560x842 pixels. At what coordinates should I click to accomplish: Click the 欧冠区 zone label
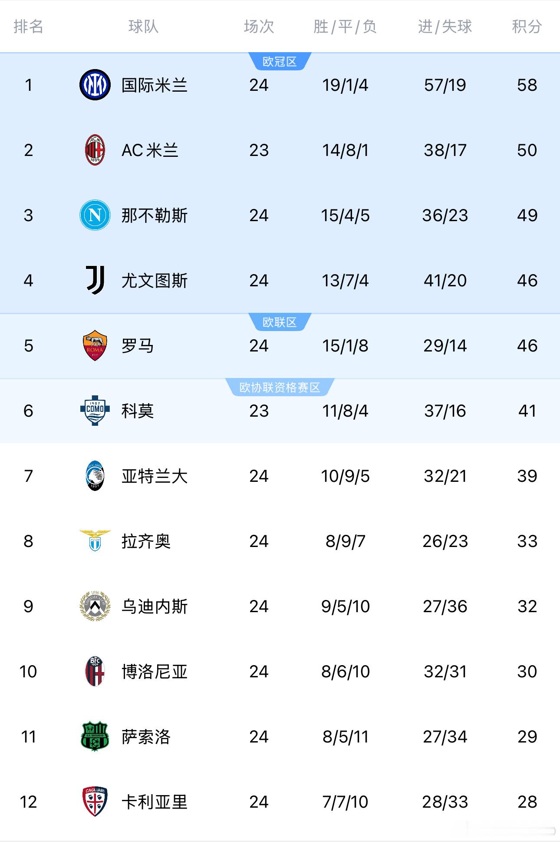(280, 61)
